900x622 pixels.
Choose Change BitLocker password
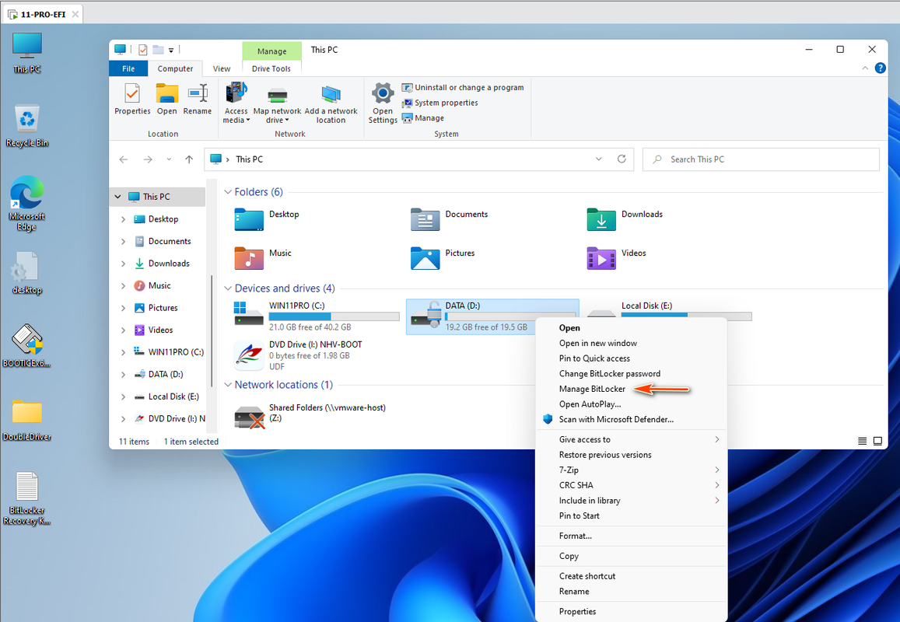click(x=610, y=373)
